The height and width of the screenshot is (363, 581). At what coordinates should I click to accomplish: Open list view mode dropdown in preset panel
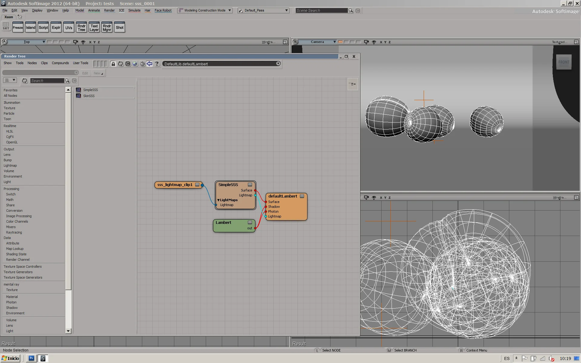pos(10,80)
